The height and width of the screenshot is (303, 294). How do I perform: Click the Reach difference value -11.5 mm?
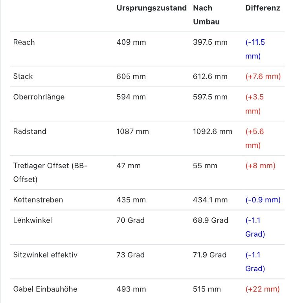click(255, 49)
